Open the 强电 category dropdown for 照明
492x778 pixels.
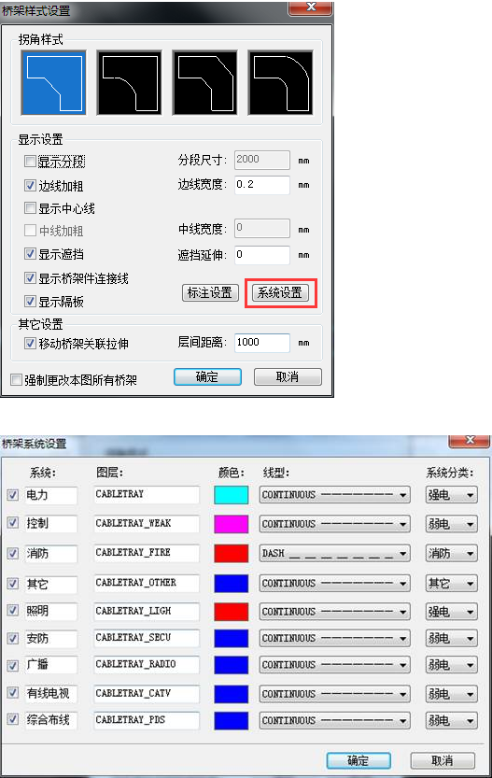(451, 611)
